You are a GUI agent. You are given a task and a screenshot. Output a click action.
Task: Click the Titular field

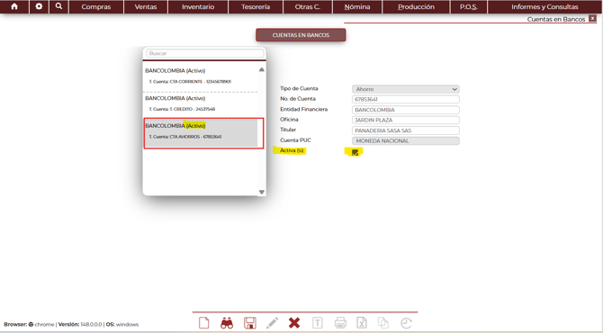pyautogui.click(x=405, y=130)
